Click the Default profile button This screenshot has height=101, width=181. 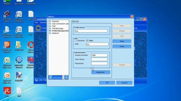click(122, 65)
